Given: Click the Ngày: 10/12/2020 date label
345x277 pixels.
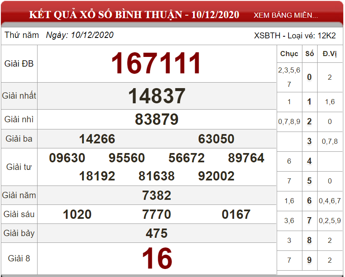Looking at the screenshot, I should (x=80, y=35).
